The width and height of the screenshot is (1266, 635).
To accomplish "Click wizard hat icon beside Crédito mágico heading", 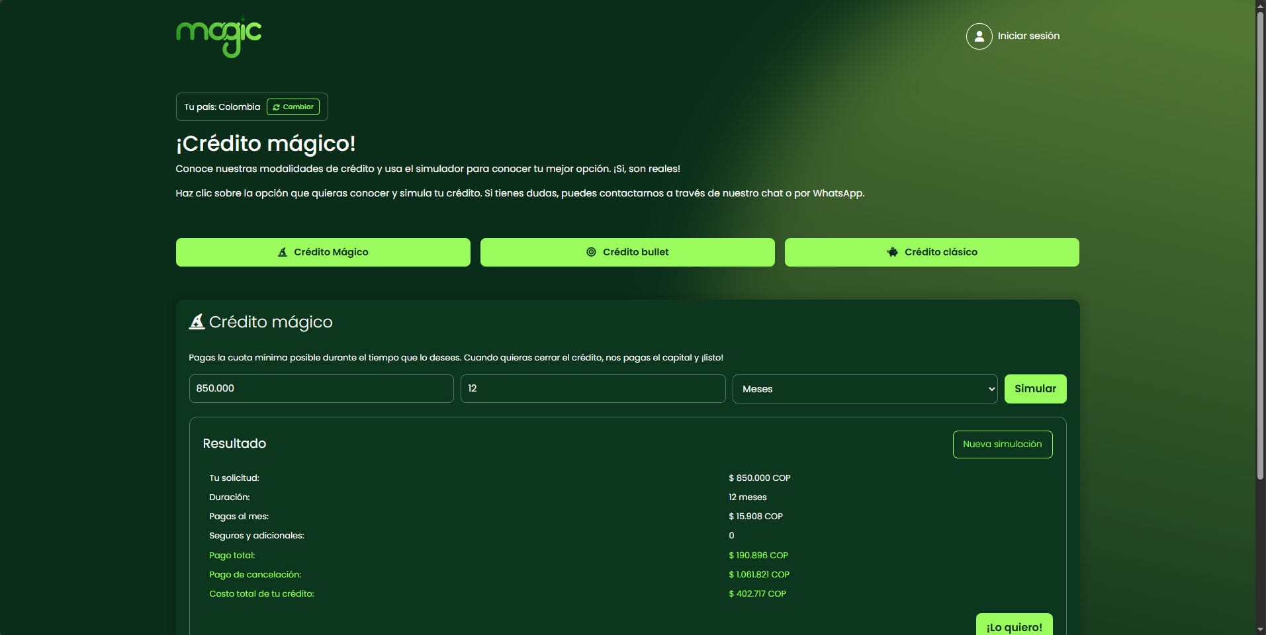I will coord(197,322).
